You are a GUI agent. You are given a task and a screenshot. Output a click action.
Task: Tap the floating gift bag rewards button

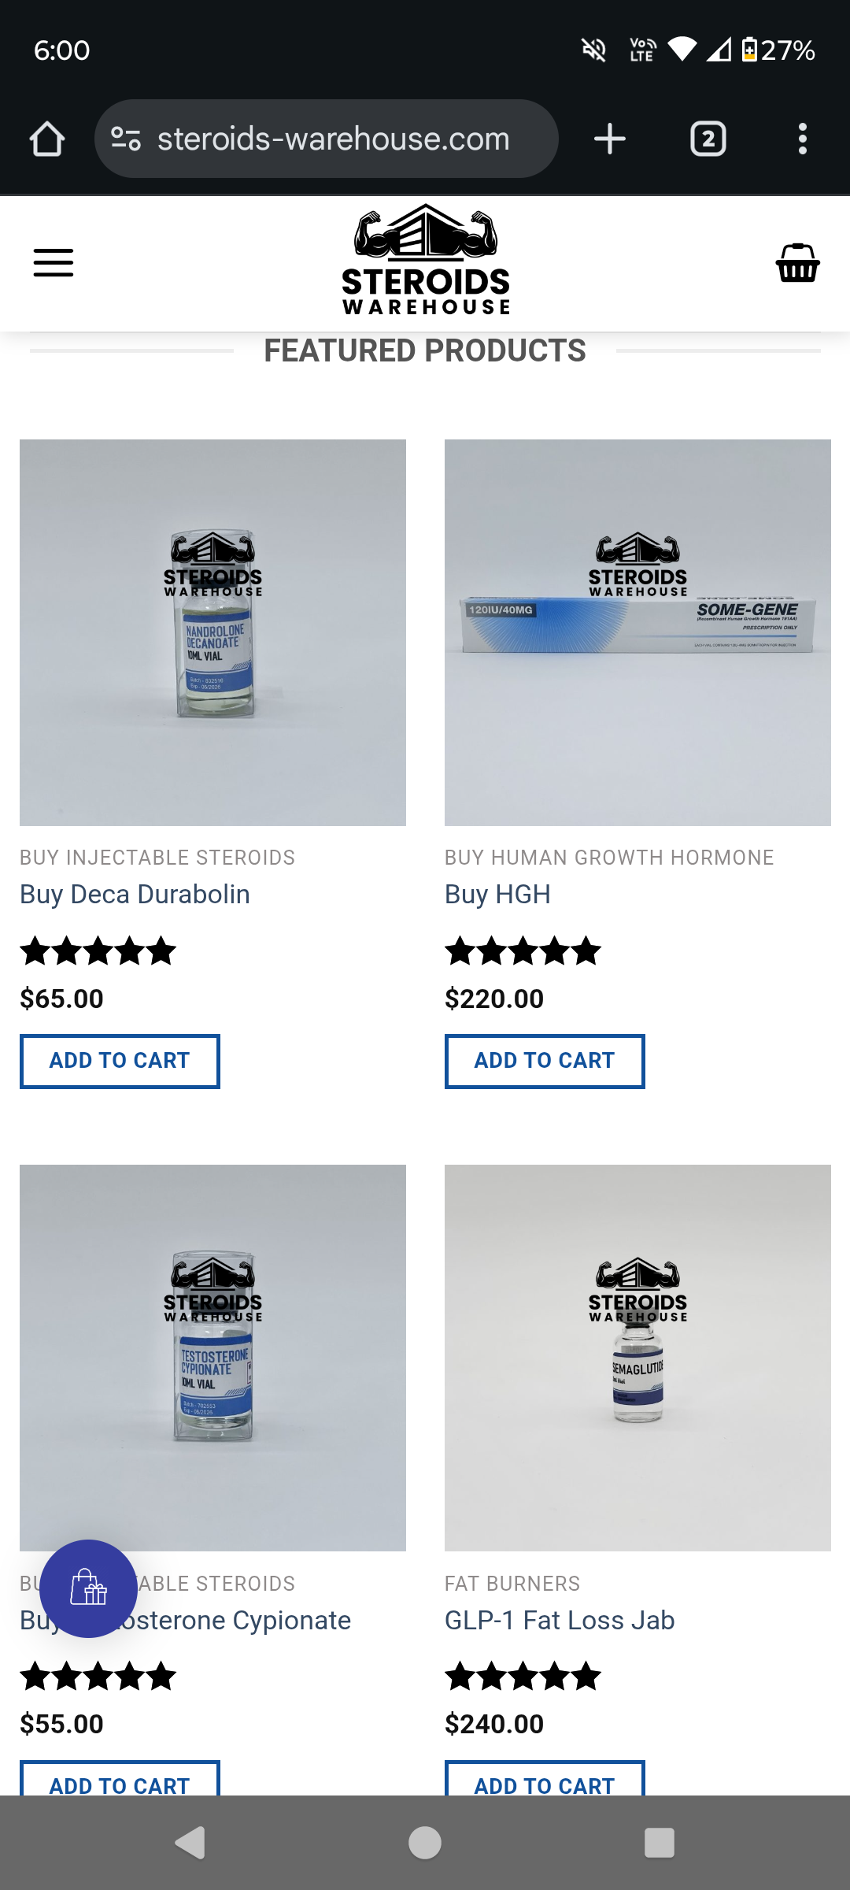click(89, 1588)
